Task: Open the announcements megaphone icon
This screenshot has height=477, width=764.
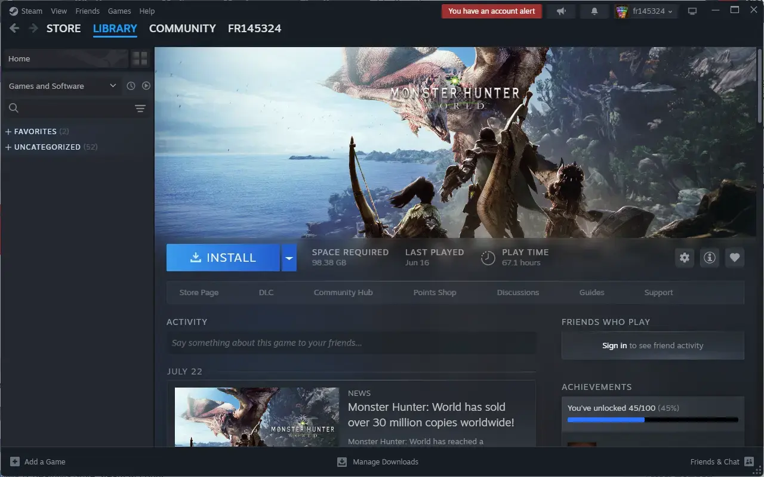Action: [x=561, y=11]
